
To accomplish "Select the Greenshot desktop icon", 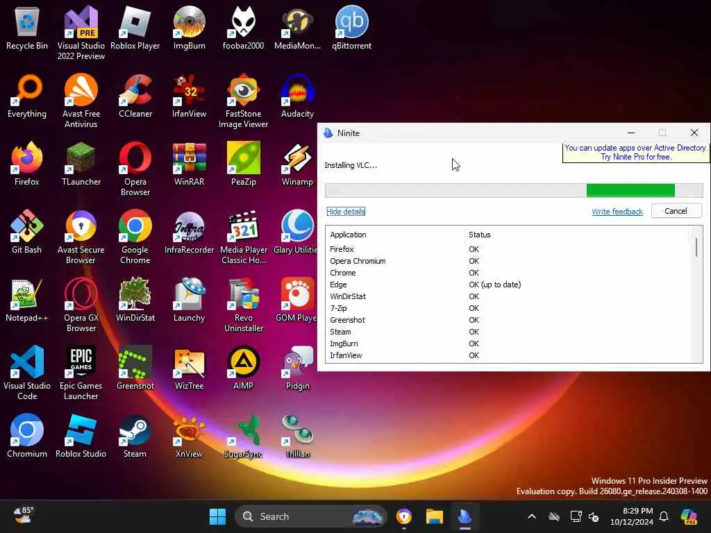I will (x=135, y=368).
